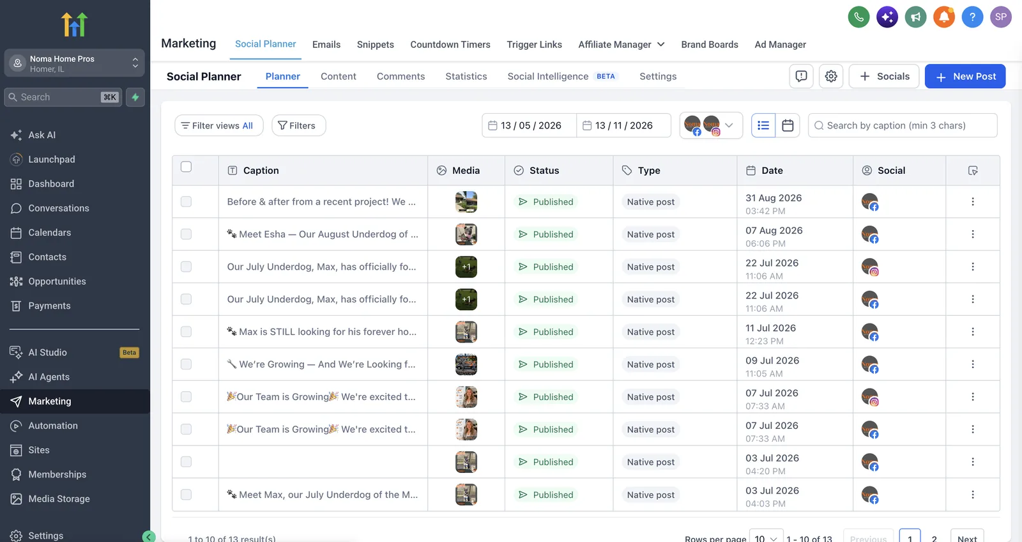The image size is (1022, 542).
Task: Open Conversations in sidebar
Action: [x=59, y=208]
